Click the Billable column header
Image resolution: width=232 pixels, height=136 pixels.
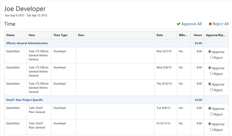pos(183,35)
